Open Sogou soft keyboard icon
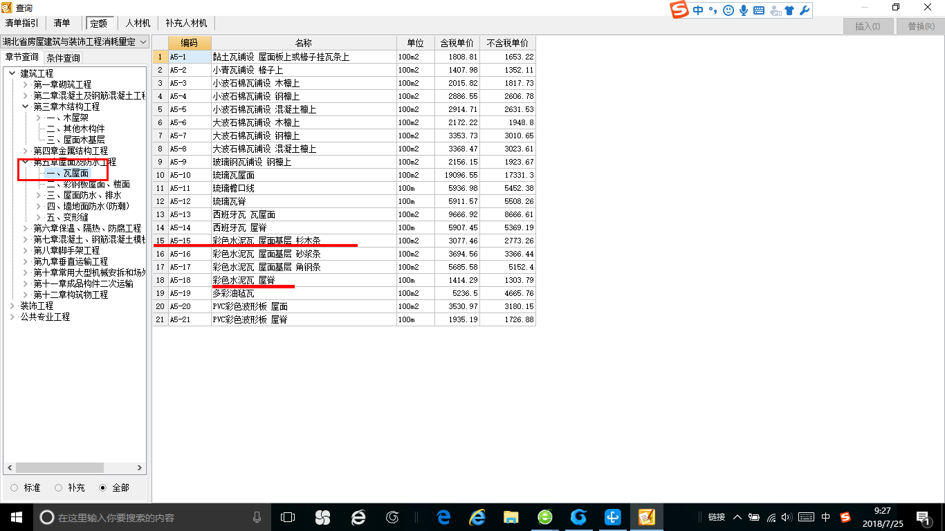This screenshot has width=945, height=531. pyautogui.click(x=759, y=10)
